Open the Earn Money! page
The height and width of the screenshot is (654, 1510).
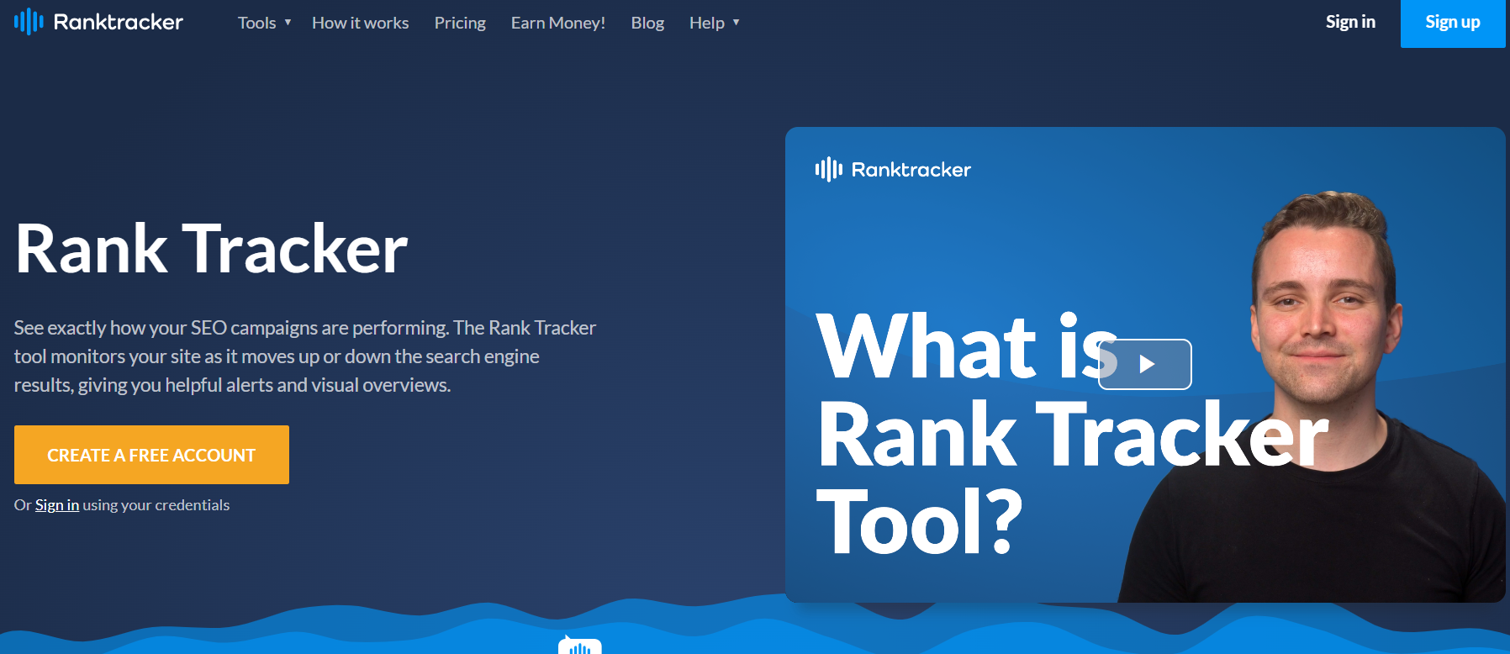pyautogui.click(x=558, y=23)
